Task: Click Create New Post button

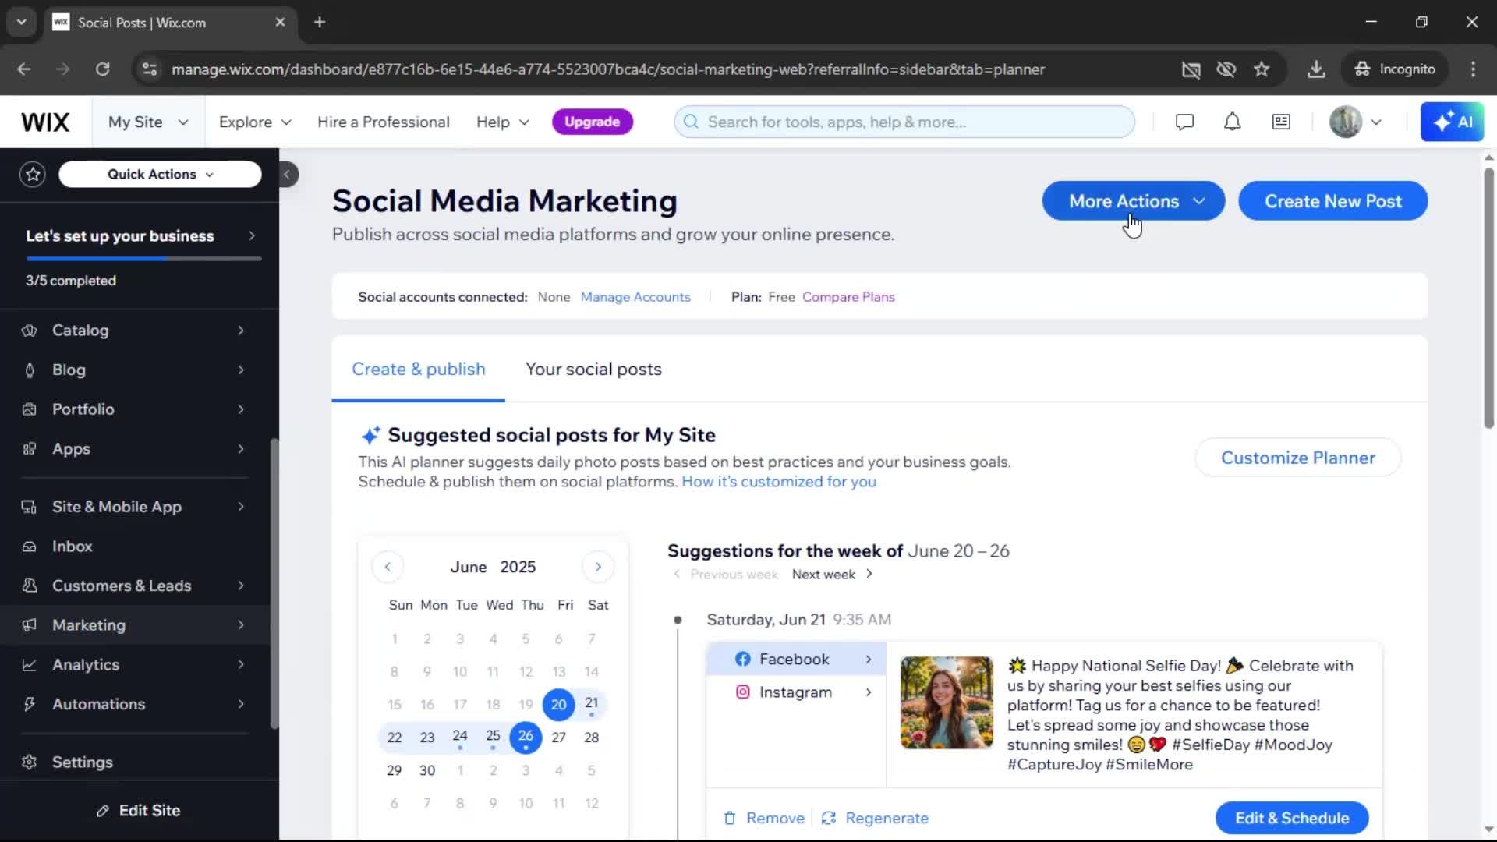Action: [x=1333, y=201]
